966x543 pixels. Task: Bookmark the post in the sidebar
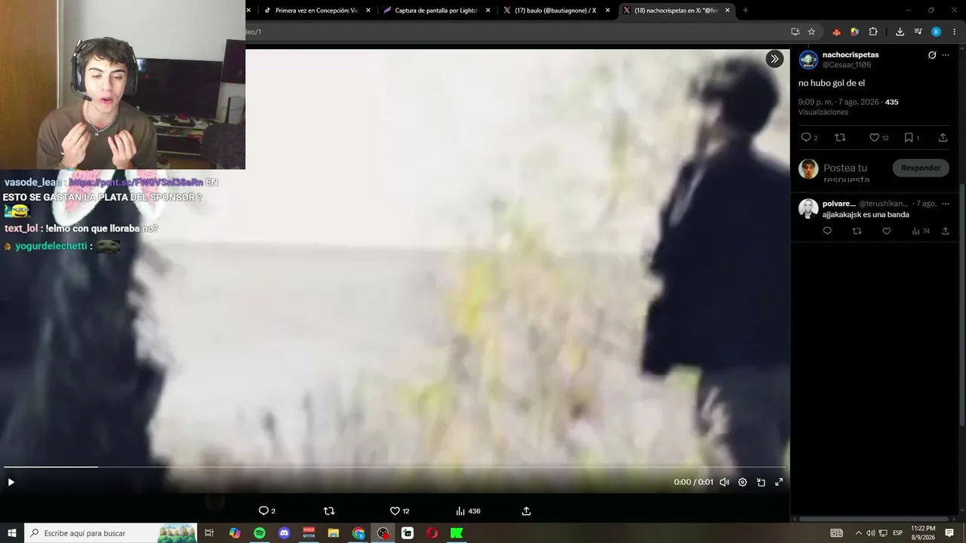912,137
